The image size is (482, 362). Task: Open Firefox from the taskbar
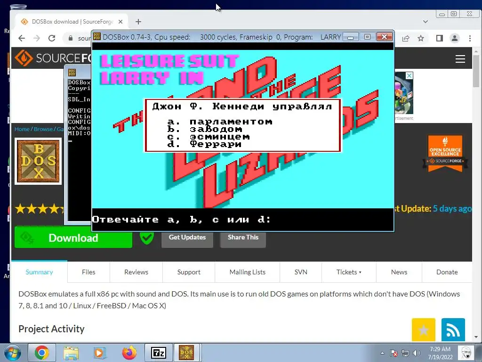click(129, 353)
